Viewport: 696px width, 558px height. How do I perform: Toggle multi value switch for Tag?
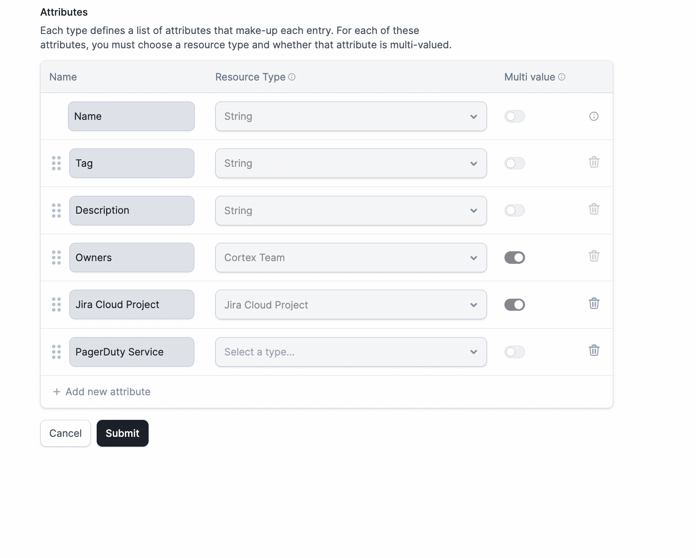(x=514, y=164)
